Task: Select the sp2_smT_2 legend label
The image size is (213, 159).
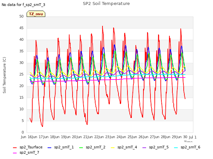Action: pyautogui.click(x=96, y=147)
